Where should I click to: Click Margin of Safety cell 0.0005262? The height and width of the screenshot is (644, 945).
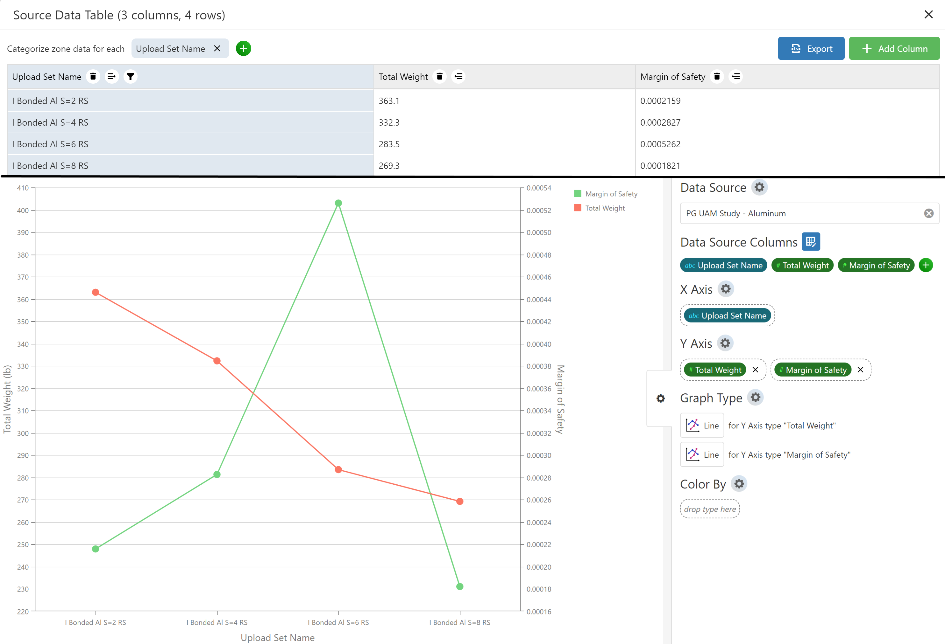point(788,144)
